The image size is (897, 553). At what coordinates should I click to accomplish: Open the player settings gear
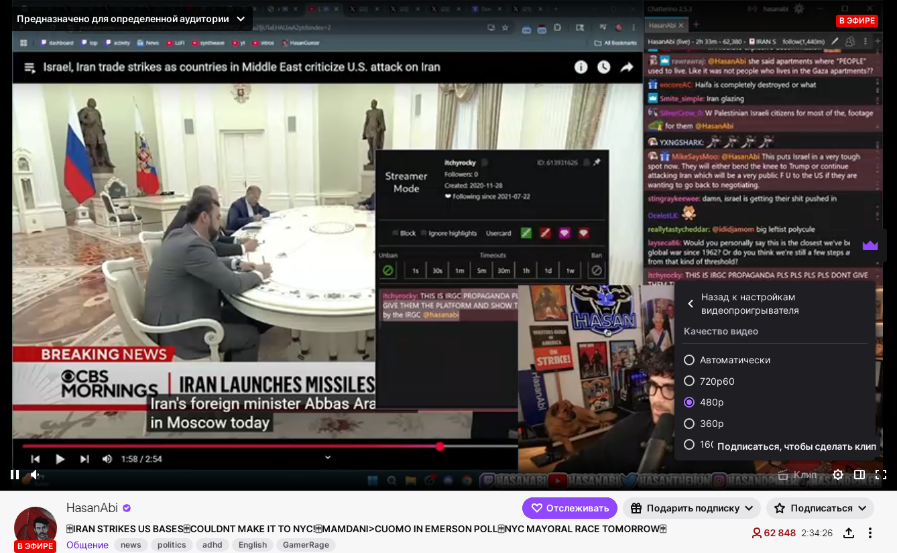point(838,475)
